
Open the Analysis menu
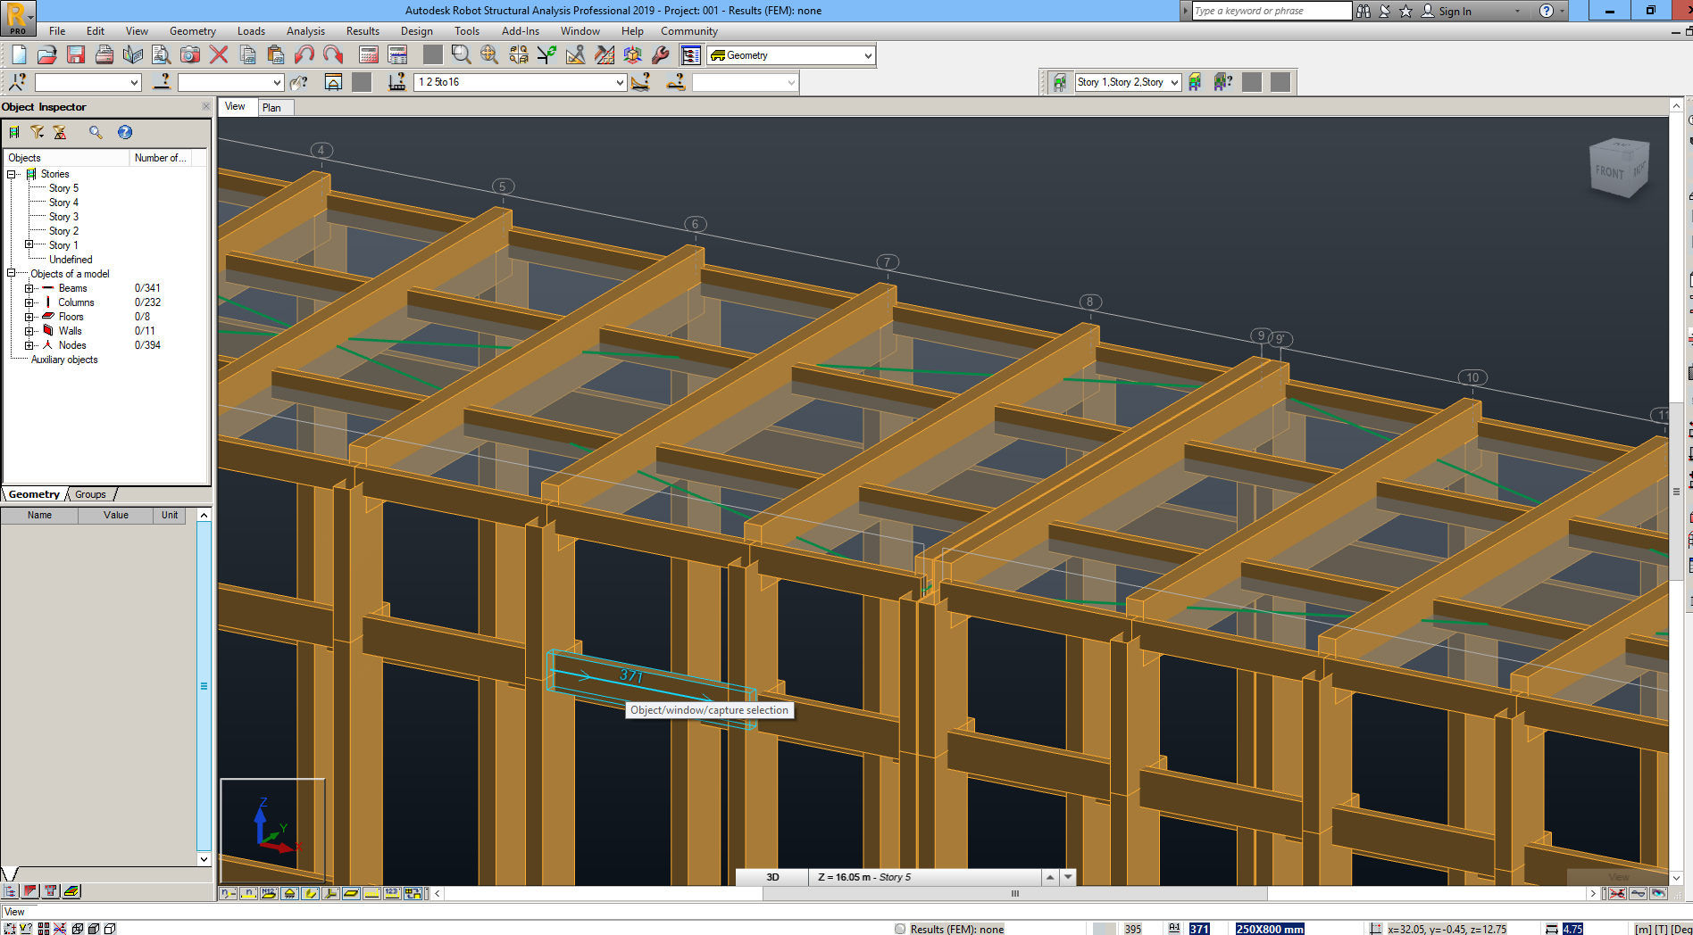click(305, 31)
